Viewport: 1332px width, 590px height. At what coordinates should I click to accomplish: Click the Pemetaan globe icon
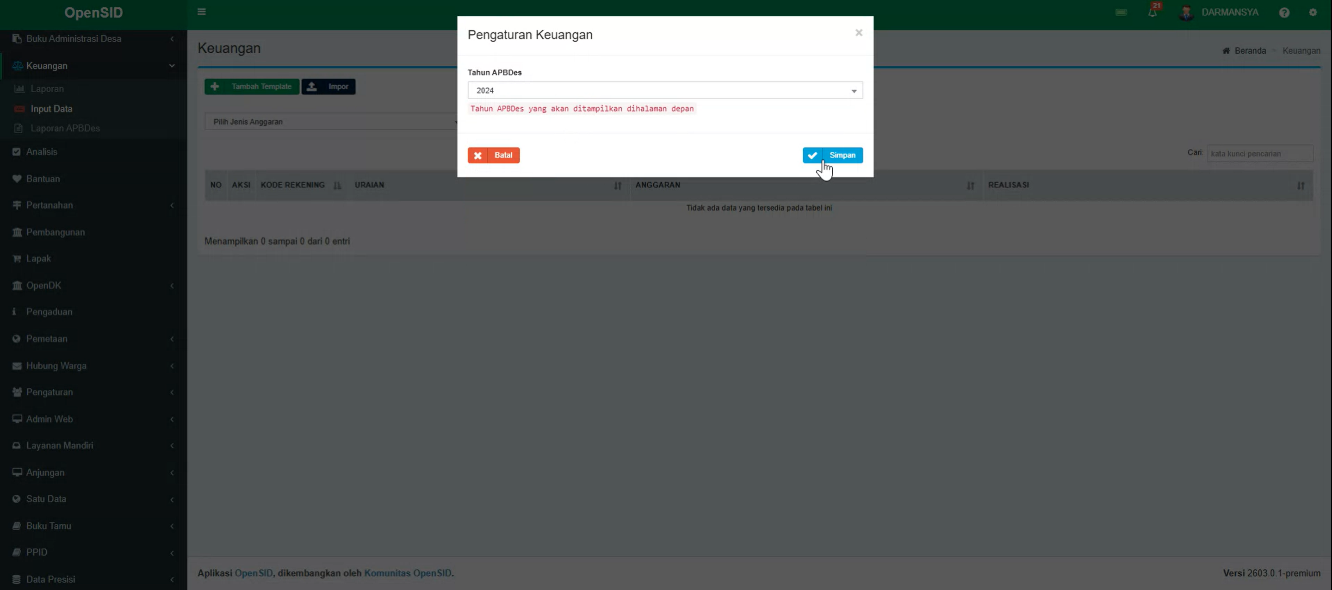point(16,339)
